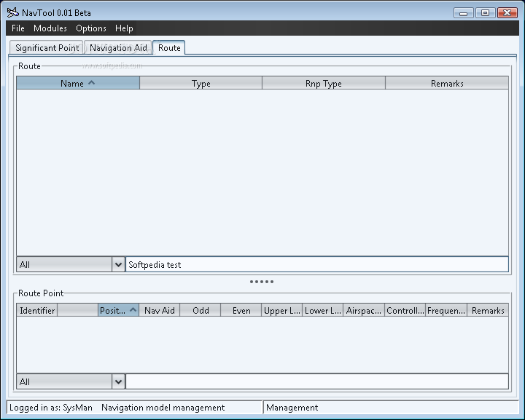Screen dimensions: 525x420
Task: Select the Route tab
Action: [169, 48]
